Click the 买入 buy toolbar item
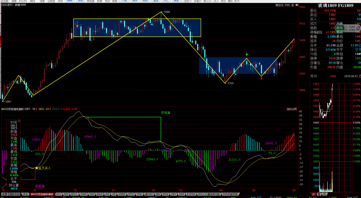This screenshot has height=198, width=361. tap(217, 1)
